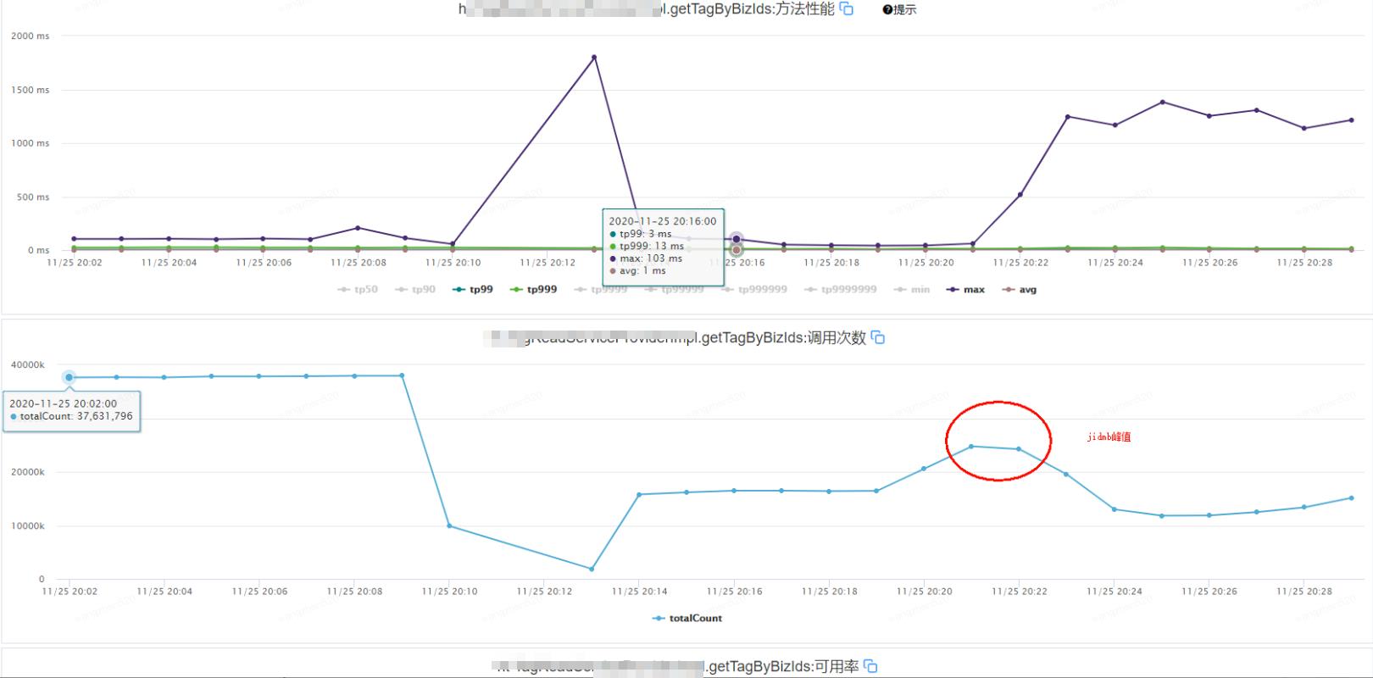Hide the tp999 series via legend

pos(534,290)
